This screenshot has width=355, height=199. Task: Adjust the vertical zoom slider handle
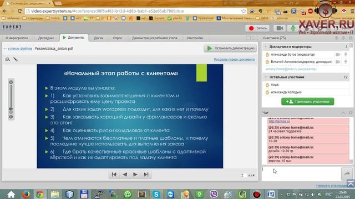tap(11, 109)
